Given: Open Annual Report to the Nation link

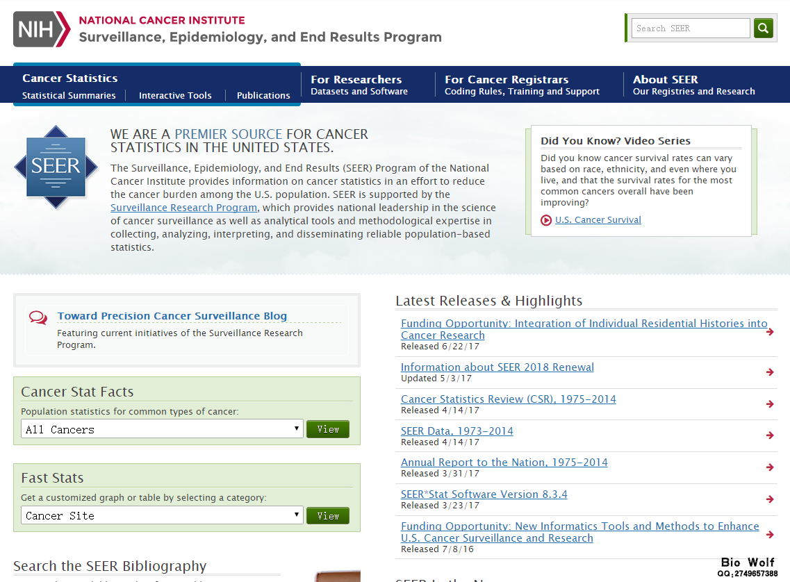Looking at the screenshot, I should click(504, 462).
